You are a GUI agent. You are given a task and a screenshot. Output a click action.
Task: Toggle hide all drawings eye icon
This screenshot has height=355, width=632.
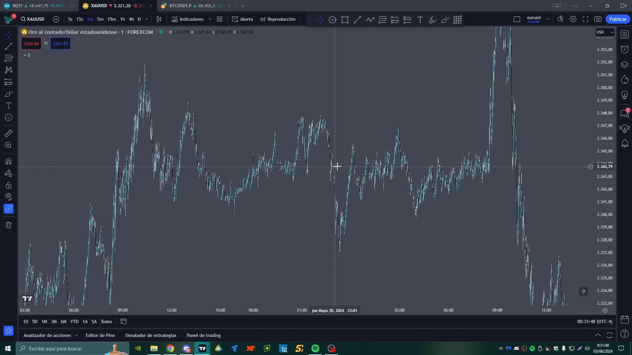tap(9, 197)
